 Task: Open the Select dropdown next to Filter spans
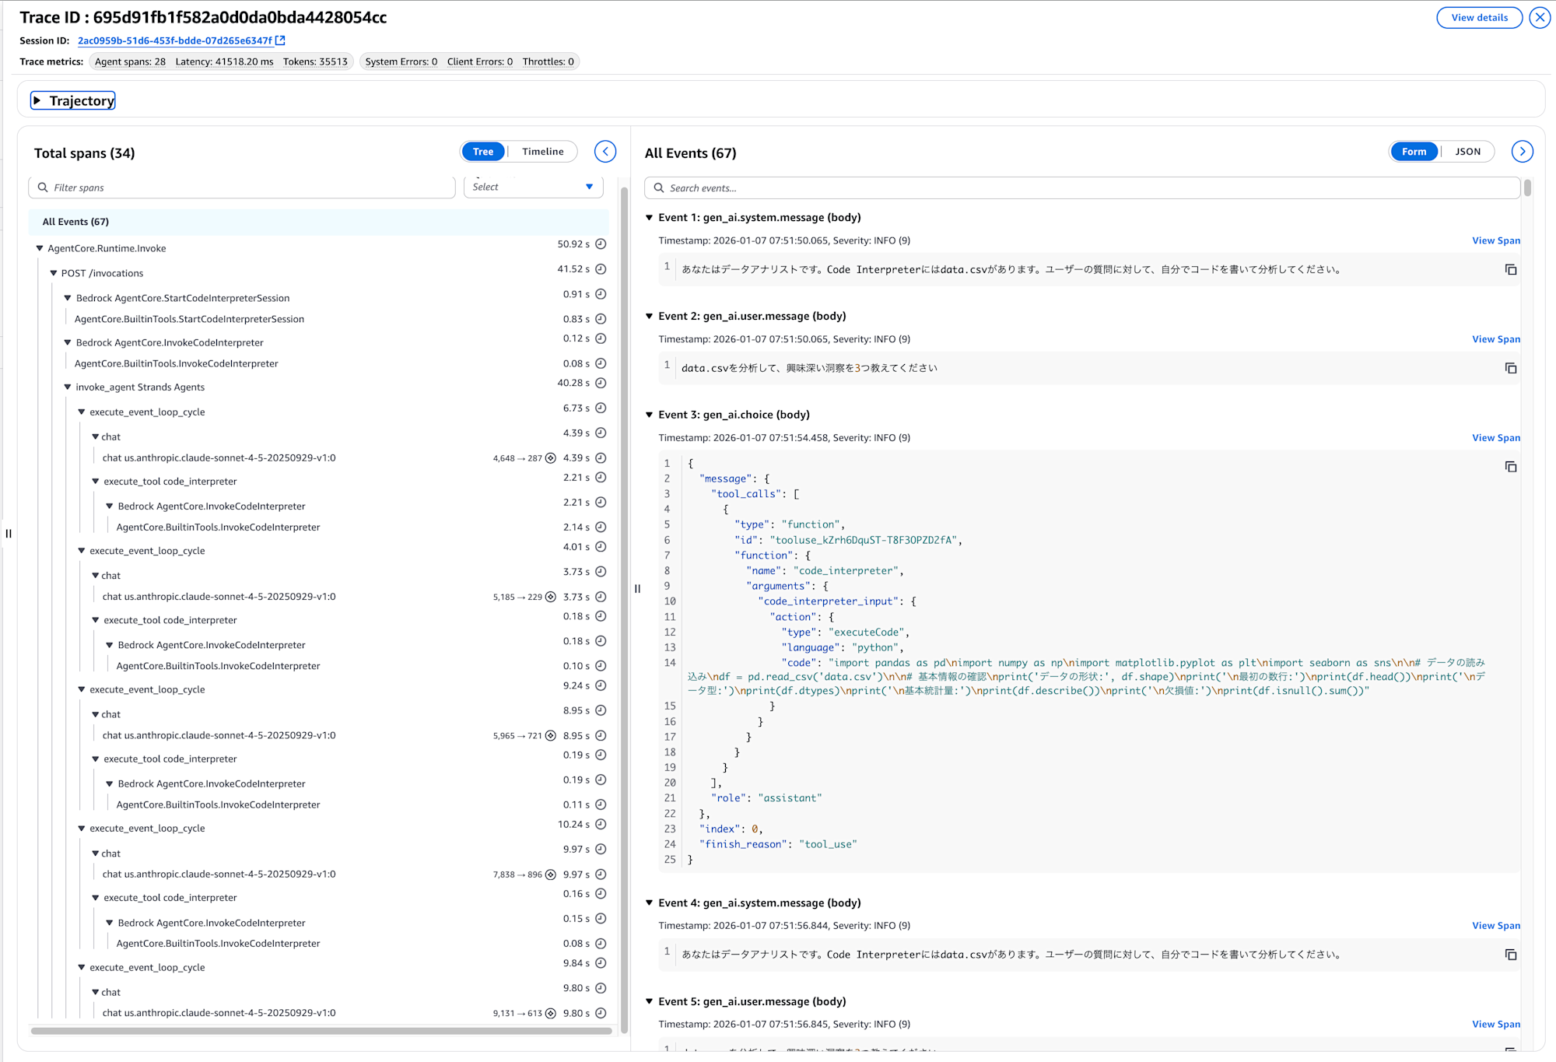click(x=533, y=187)
